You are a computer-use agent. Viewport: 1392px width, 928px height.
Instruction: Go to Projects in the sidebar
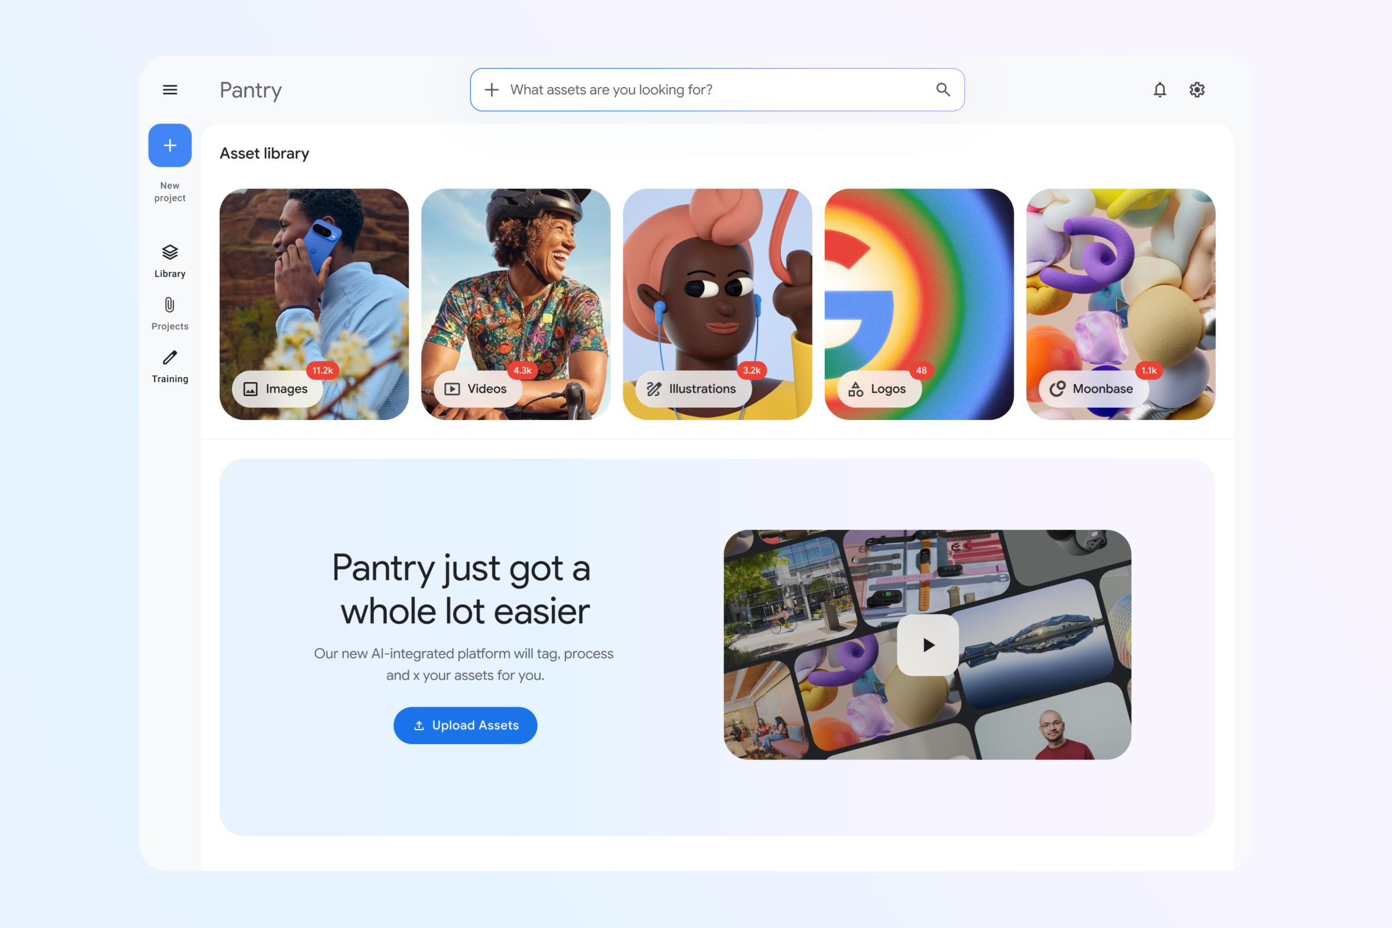pyautogui.click(x=170, y=314)
